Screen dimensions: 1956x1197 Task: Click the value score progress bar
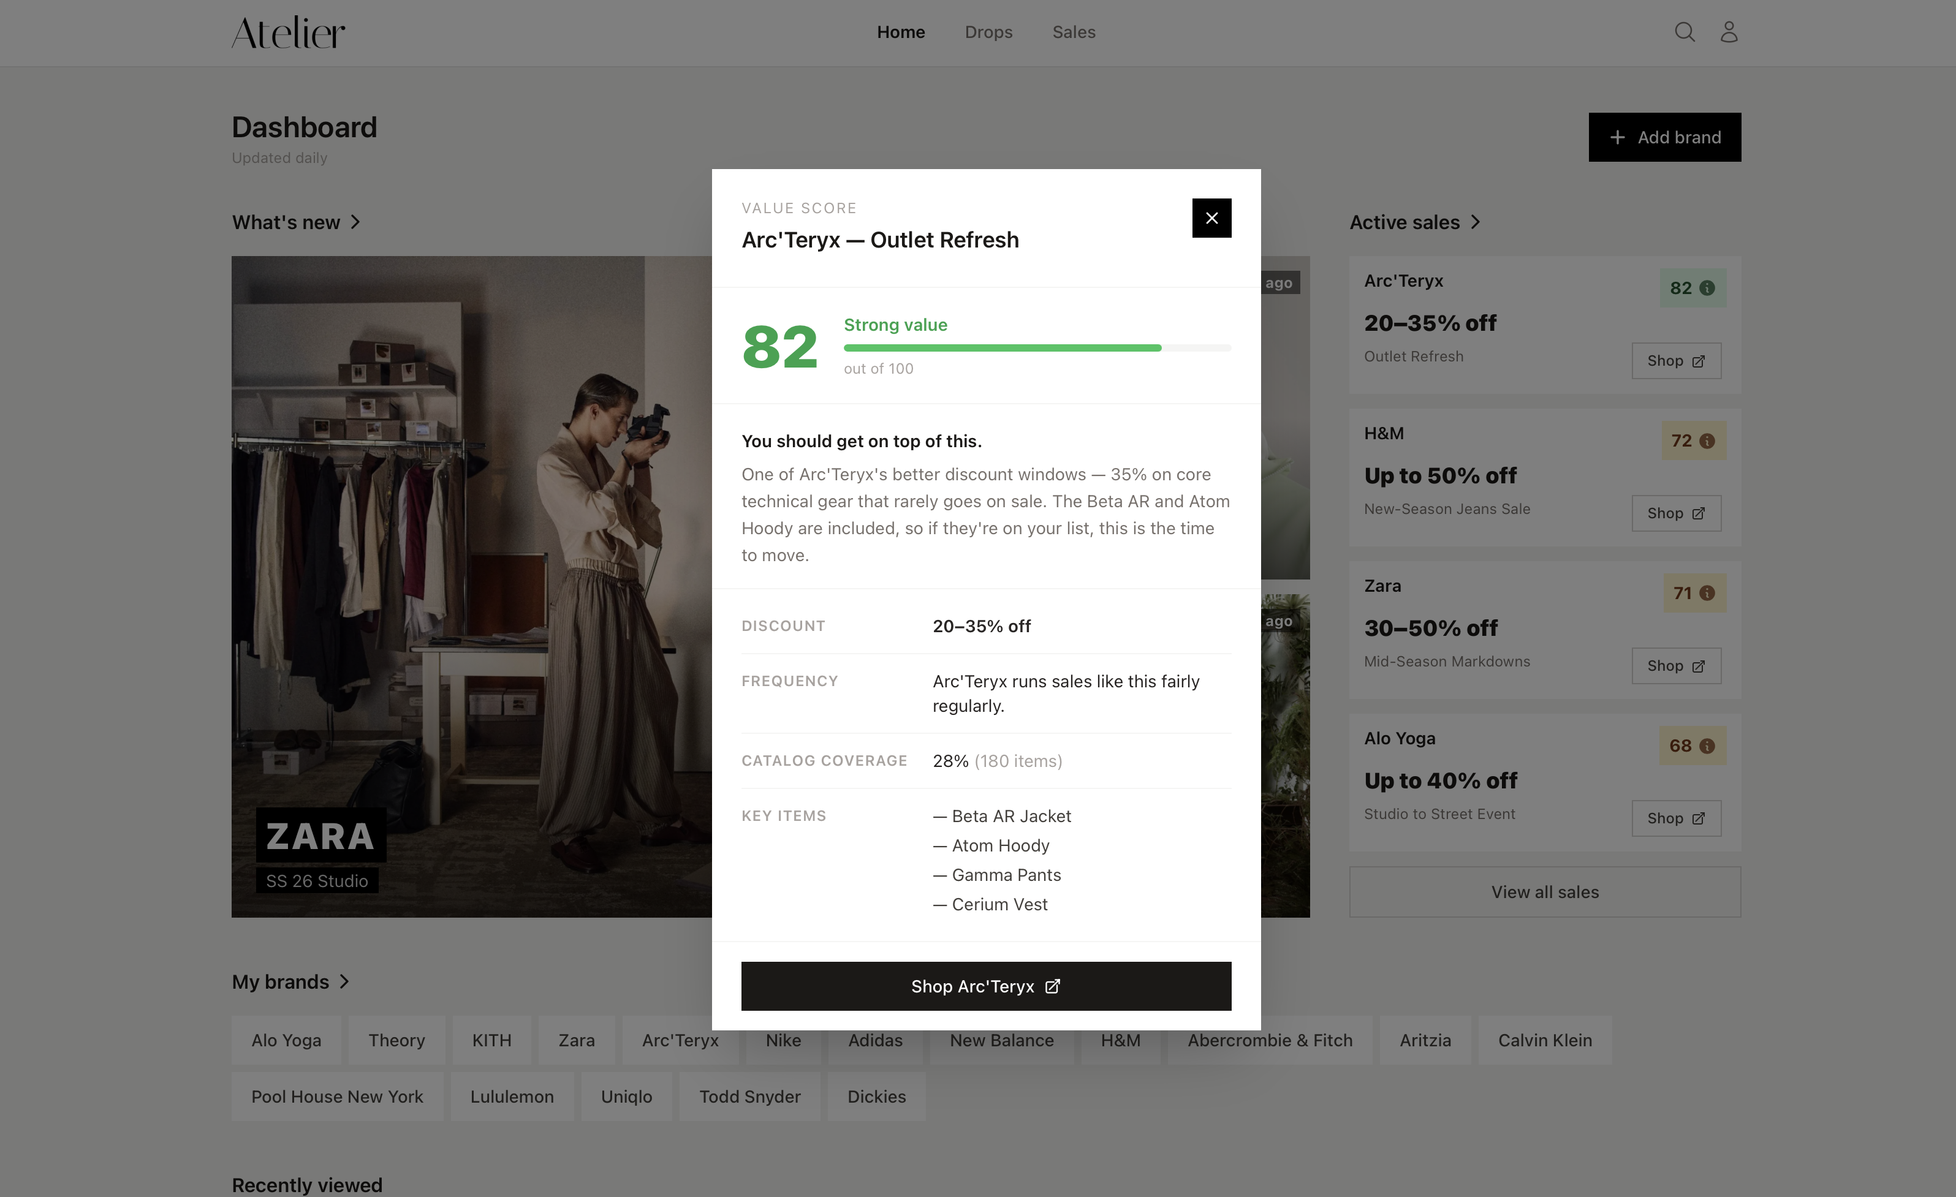point(1037,348)
